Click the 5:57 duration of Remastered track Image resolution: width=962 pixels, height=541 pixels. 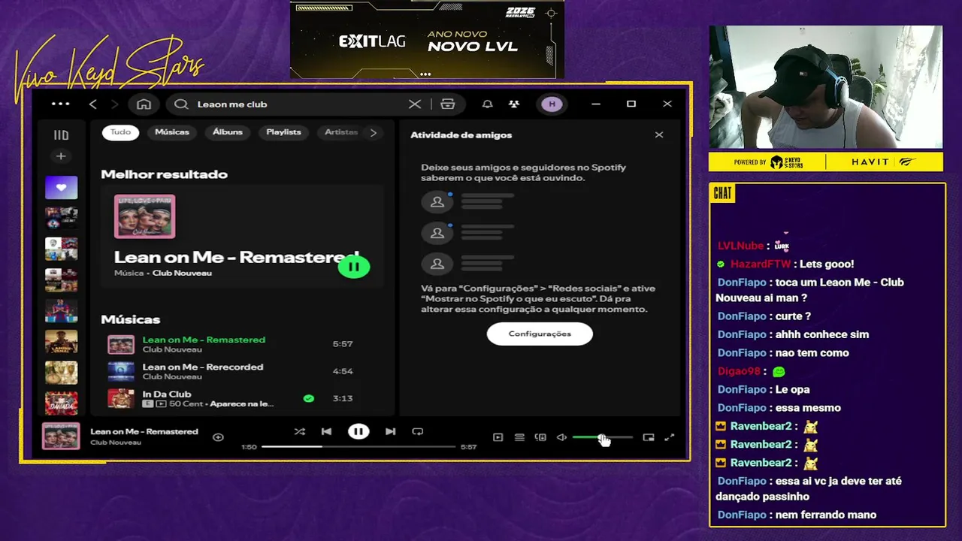343,344
